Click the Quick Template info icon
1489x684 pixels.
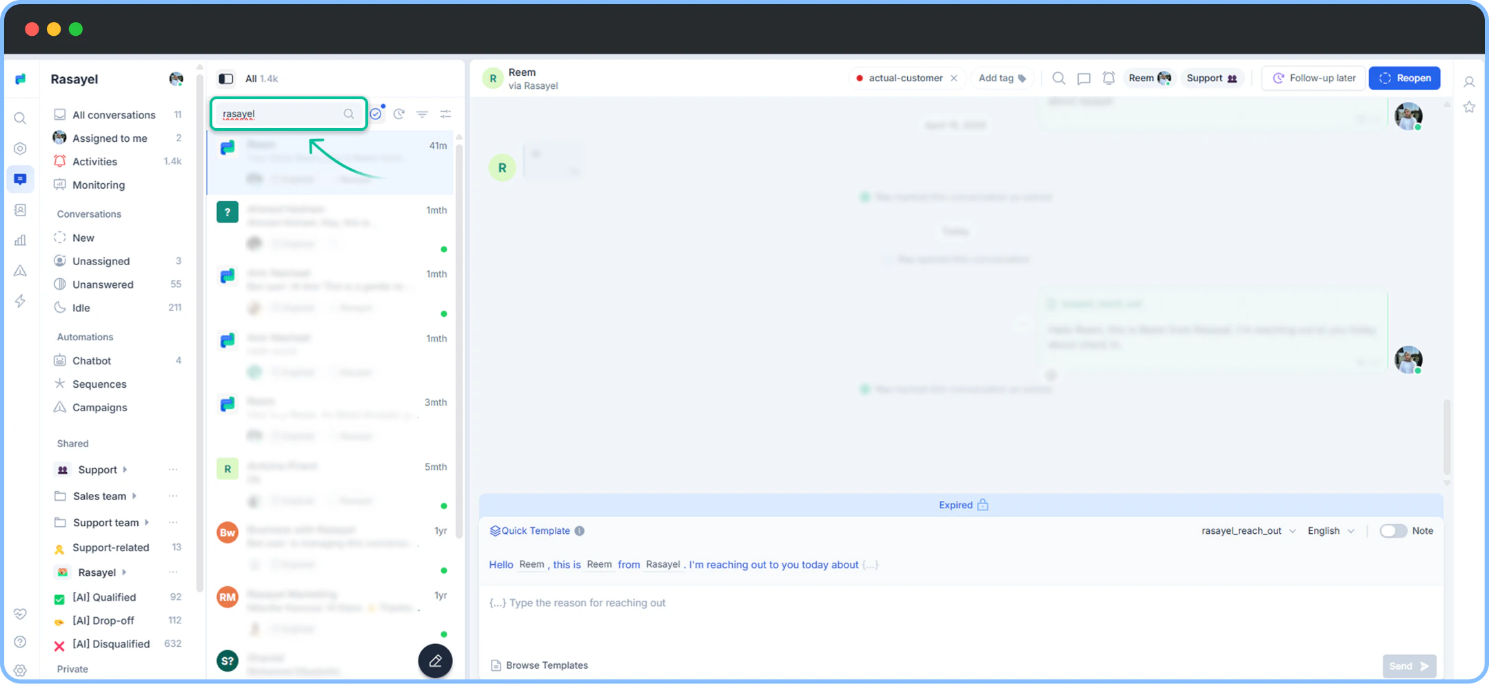click(580, 530)
